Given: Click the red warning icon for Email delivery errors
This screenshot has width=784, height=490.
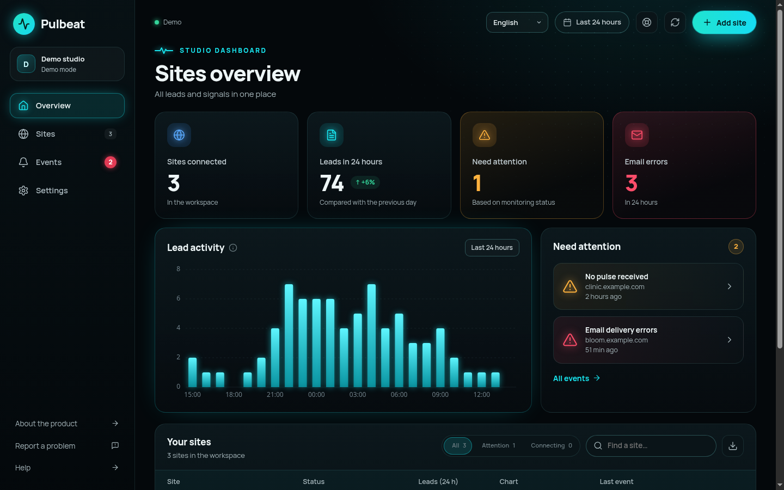Looking at the screenshot, I should click(570, 340).
